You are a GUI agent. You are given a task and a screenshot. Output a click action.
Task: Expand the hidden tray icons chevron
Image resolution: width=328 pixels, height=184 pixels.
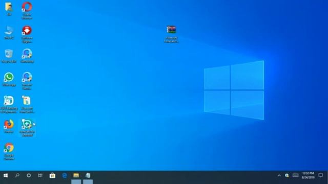(279, 175)
